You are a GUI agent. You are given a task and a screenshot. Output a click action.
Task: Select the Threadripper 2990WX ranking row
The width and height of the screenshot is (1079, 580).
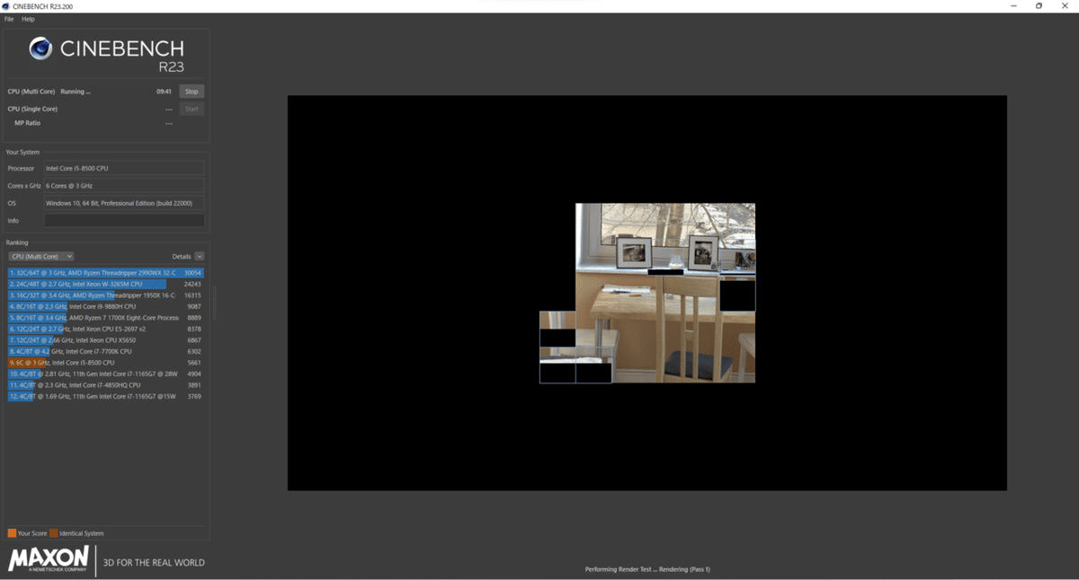point(106,272)
